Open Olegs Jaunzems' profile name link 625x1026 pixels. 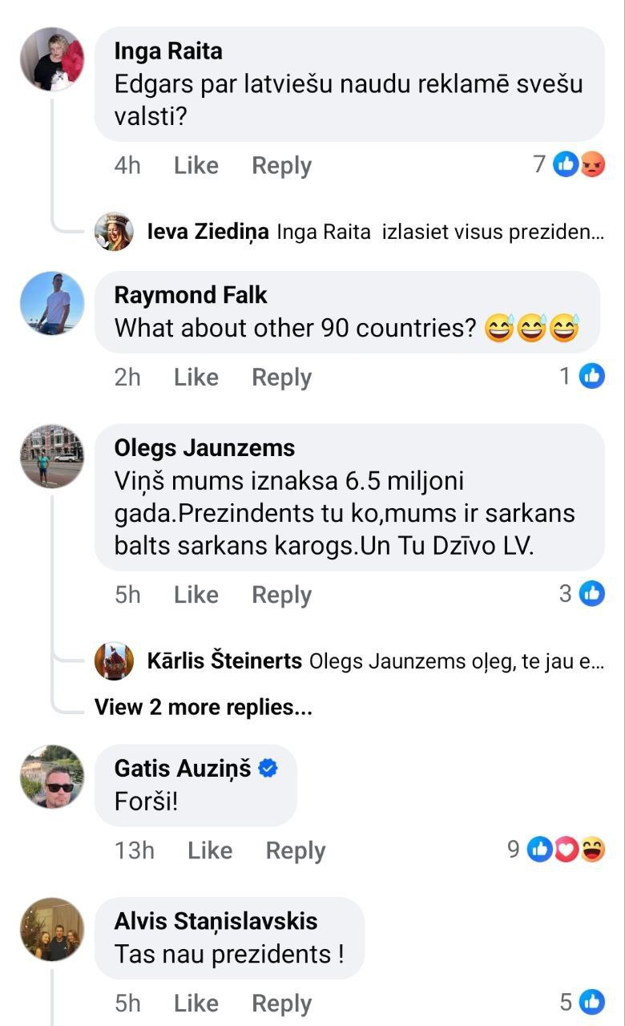204,447
